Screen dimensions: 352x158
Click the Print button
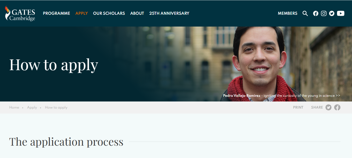(298, 107)
